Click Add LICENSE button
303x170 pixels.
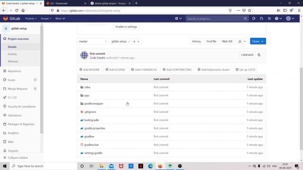coord(116,69)
